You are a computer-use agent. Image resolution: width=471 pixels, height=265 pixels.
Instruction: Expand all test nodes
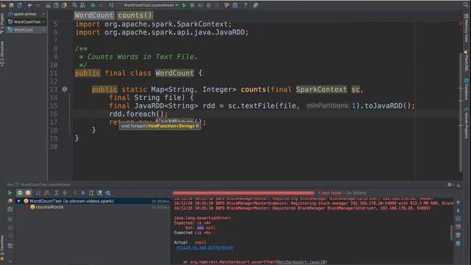[x=56, y=193]
